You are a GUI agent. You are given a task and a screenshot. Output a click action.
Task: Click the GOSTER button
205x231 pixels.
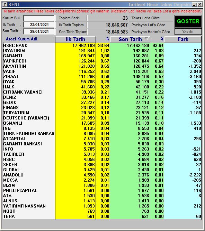click(188, 21)
